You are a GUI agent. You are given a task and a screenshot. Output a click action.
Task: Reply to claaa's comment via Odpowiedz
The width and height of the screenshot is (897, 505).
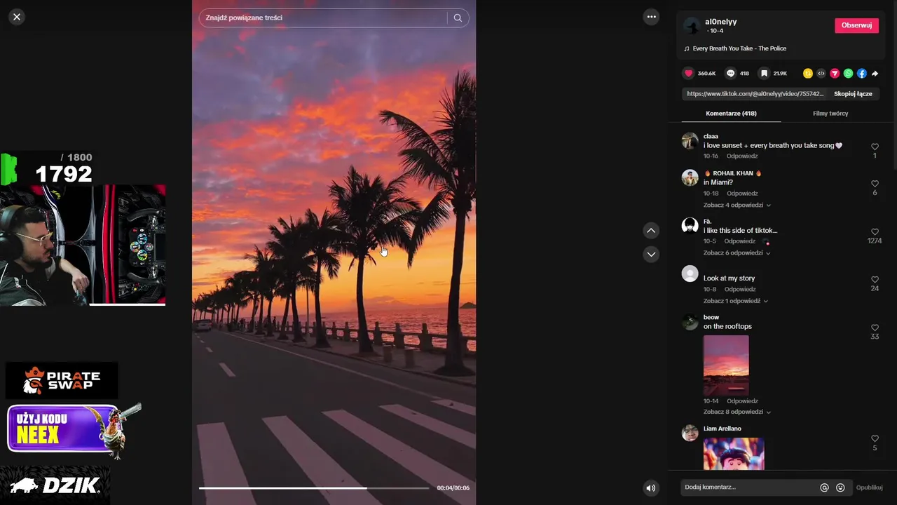[x=742, y=156]
